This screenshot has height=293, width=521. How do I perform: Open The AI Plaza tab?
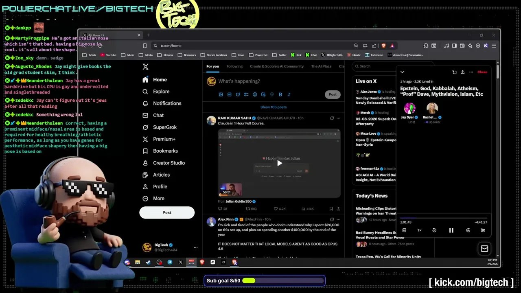[x=321, y=66]
